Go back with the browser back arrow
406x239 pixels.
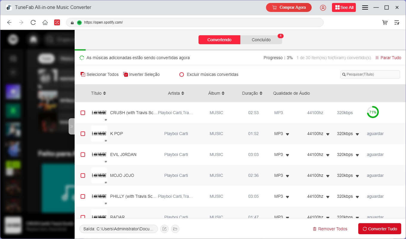[x=9, y=22]
